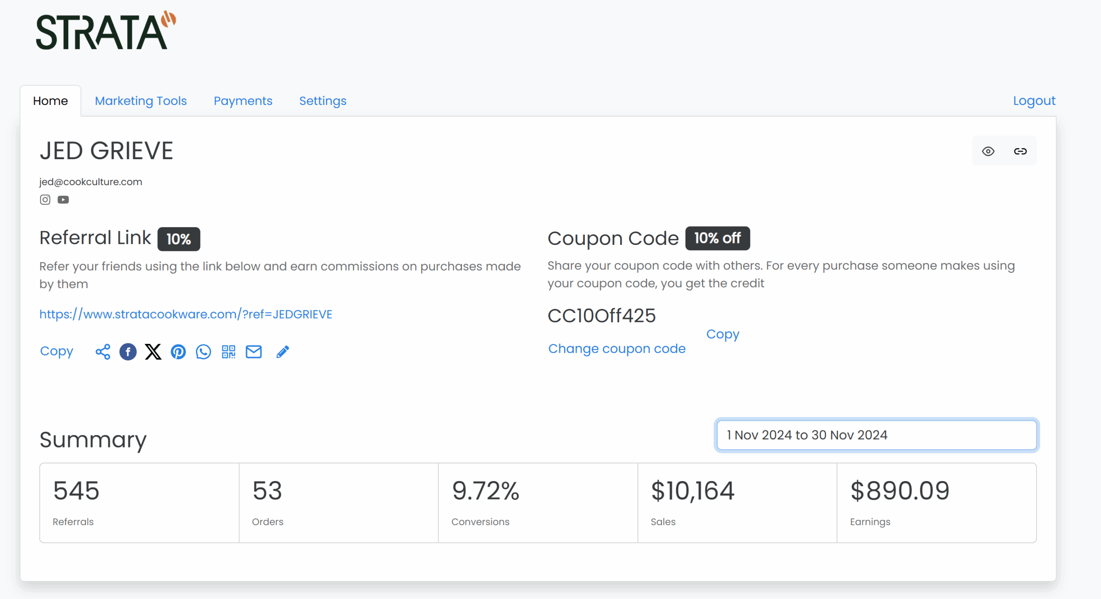Edit referral link with pencil icon
This screenshot has width=1101, height=599.
(283, 352)
